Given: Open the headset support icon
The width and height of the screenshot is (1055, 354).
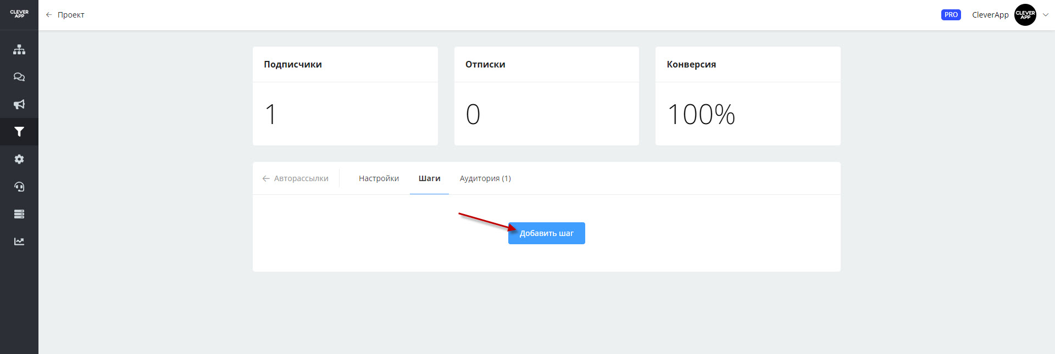Looking at the screenshot, I should 19,187.
